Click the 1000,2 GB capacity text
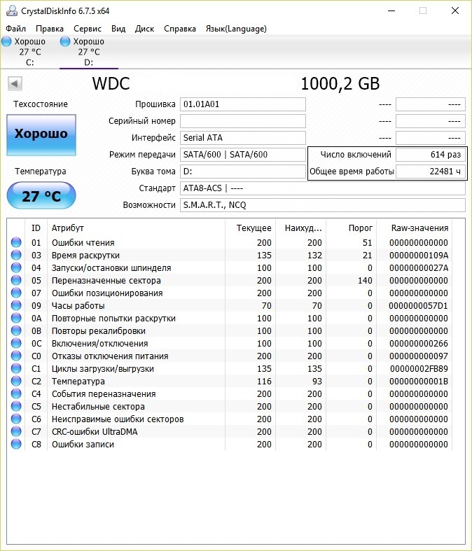The image size is (472, 551). click(x=340, y=83)
